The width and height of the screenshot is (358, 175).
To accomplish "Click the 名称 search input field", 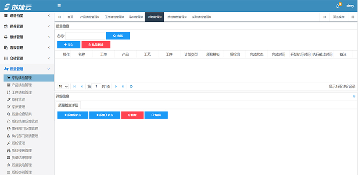I will (x=85, y=36).
